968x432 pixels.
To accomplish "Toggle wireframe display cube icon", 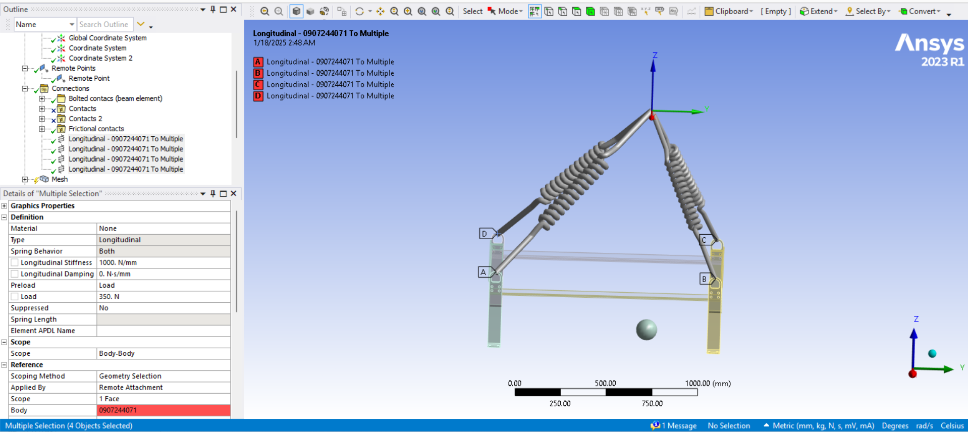I will coord(310,11).
